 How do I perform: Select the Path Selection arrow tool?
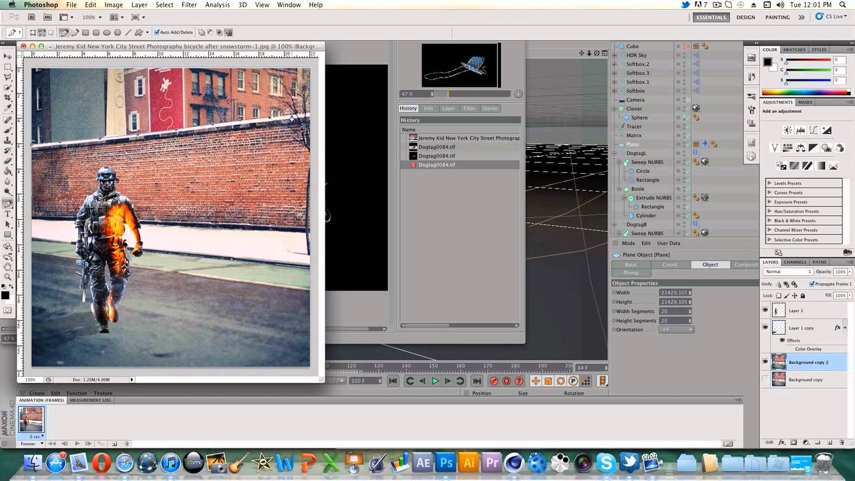[x=8, y=224]
